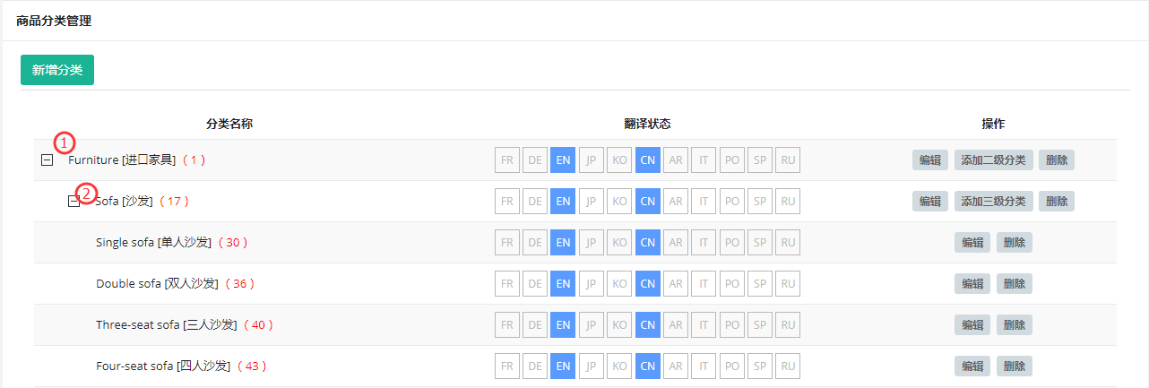Click the 新增分类 button
The height and width of the screenshot is (388, 1149).
point(57,70)
